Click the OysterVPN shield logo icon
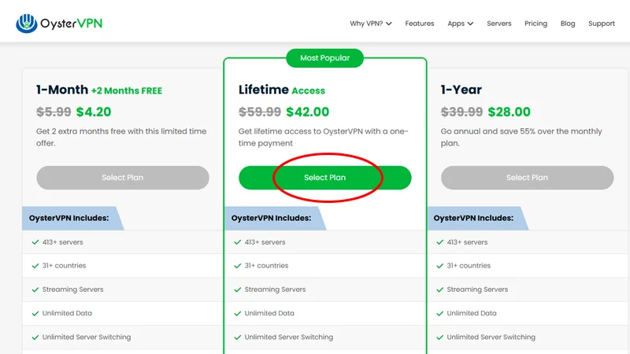The image size is (630, 354). point(27,24)
